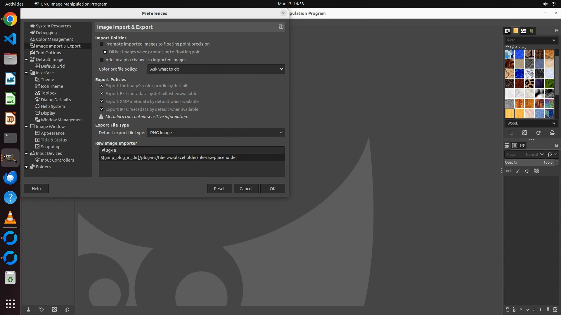
Task: Switch to the Brushes tab
Action: click(x=507, y=31)
